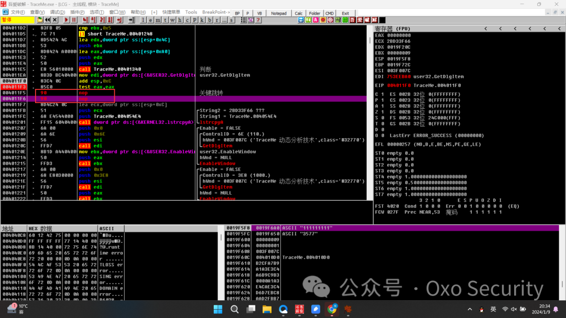Image resolution: width=566 pixels, height=318 pixels.
Task: Click the Exit shortcut button
Action: coord(345,13)
